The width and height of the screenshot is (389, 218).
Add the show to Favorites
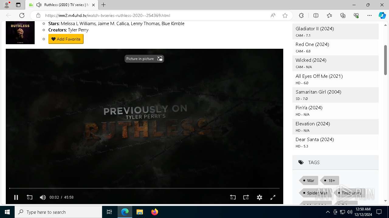[x=66, y=39]
